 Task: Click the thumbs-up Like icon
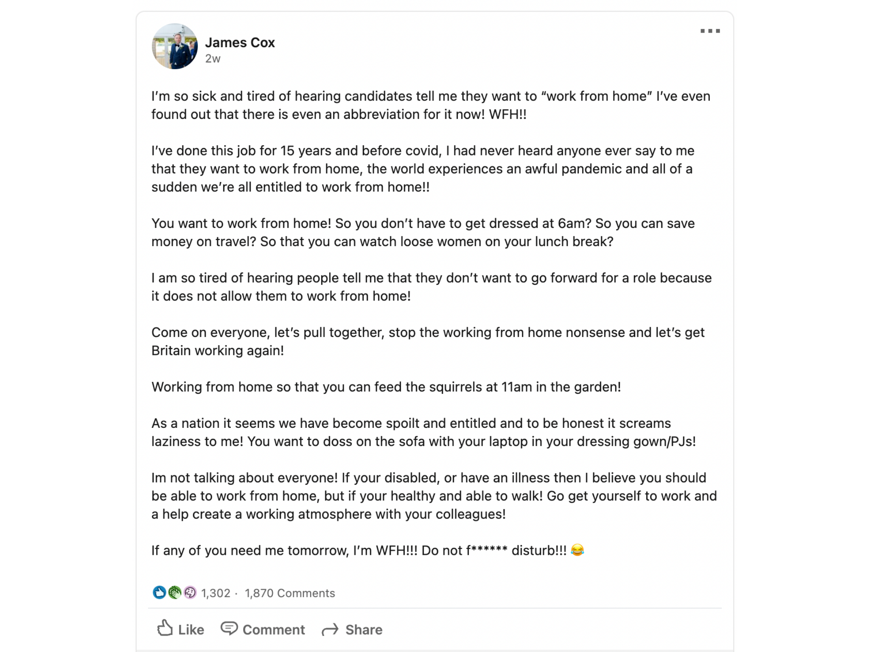point(165,629)
